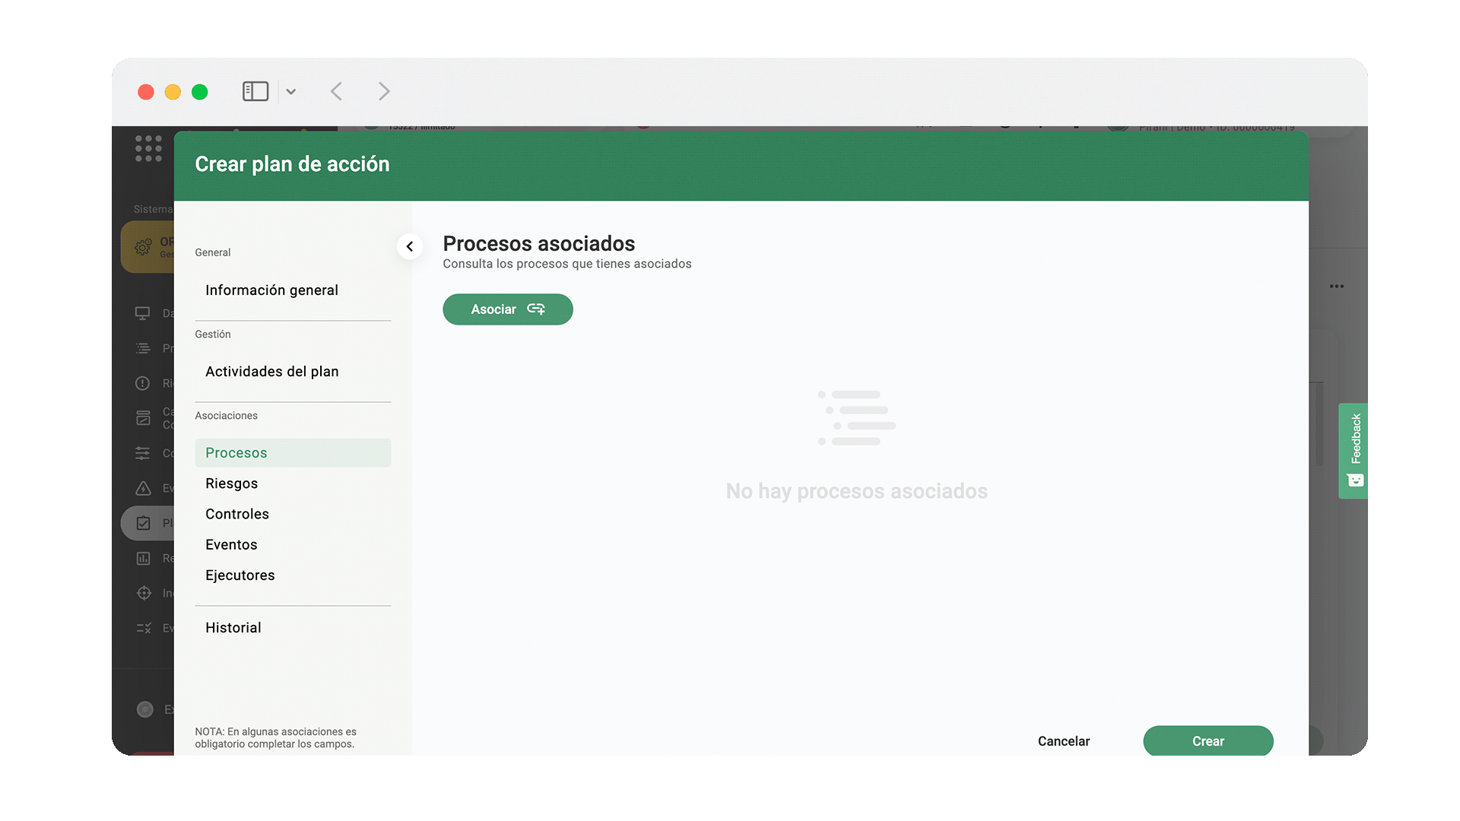The height and width of the screenshot is (821, 1460).
Task: Open the Ejecutores association section
Action: 240,575
